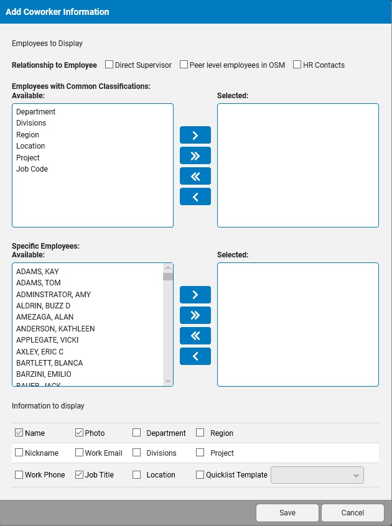Screen dimensions: 392x526
Task: Select employee ANDERSON, KATHLEEN
Action: coord(55,328)
